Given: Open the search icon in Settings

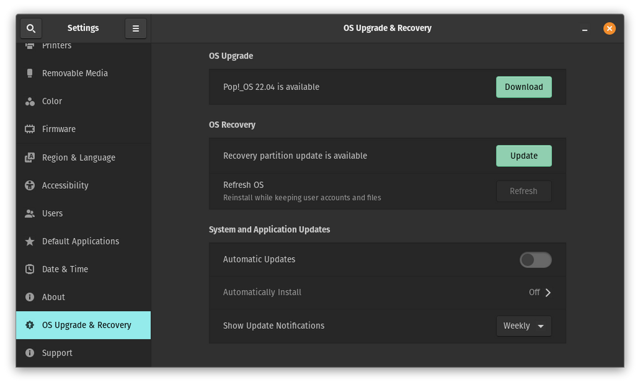Looking at the screenshot, I should (x=31, y=28).
